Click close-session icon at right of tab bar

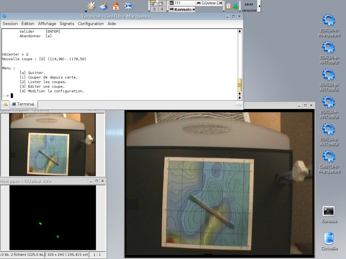pos(239,105)
